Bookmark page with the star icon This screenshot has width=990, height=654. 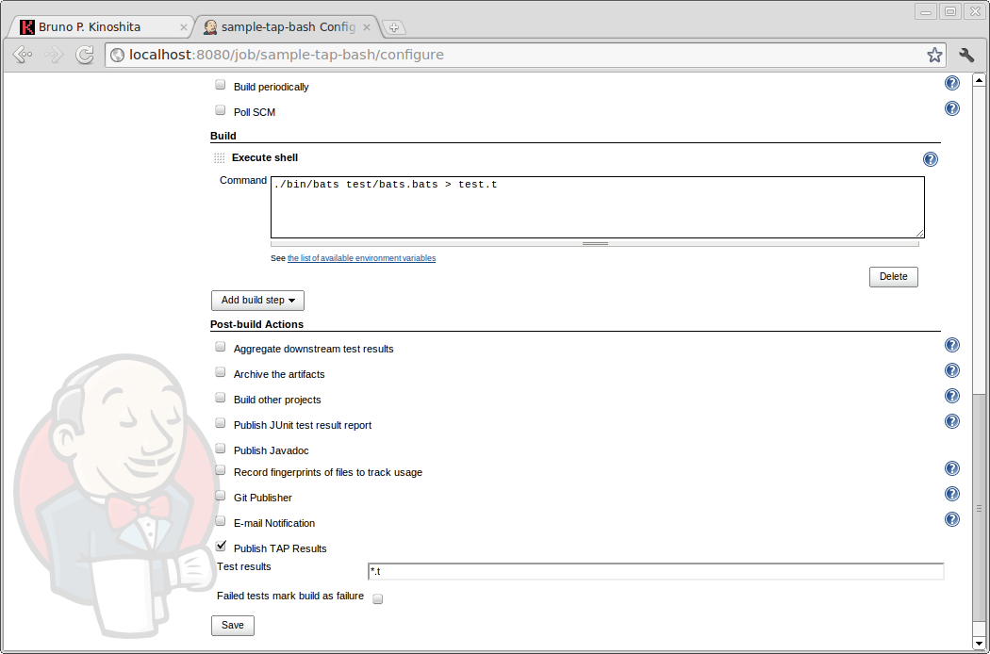pos(934,55)
